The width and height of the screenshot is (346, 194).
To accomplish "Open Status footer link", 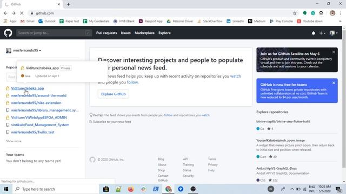I will point(187,170).
